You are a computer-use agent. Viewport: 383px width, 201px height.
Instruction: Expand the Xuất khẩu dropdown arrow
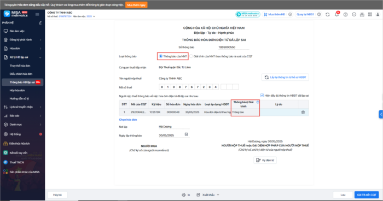(x=218, y=195)
